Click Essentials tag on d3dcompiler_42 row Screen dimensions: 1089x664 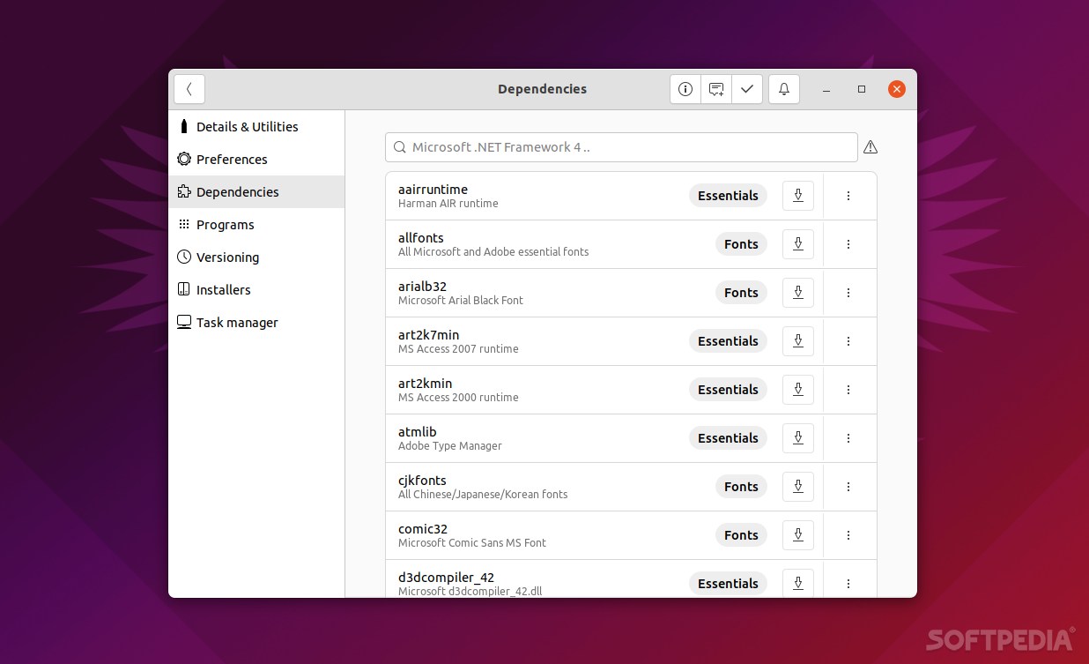pos(728,584)
